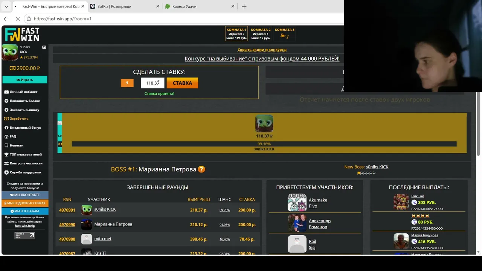Open round 4970988 link

(67, 239)
